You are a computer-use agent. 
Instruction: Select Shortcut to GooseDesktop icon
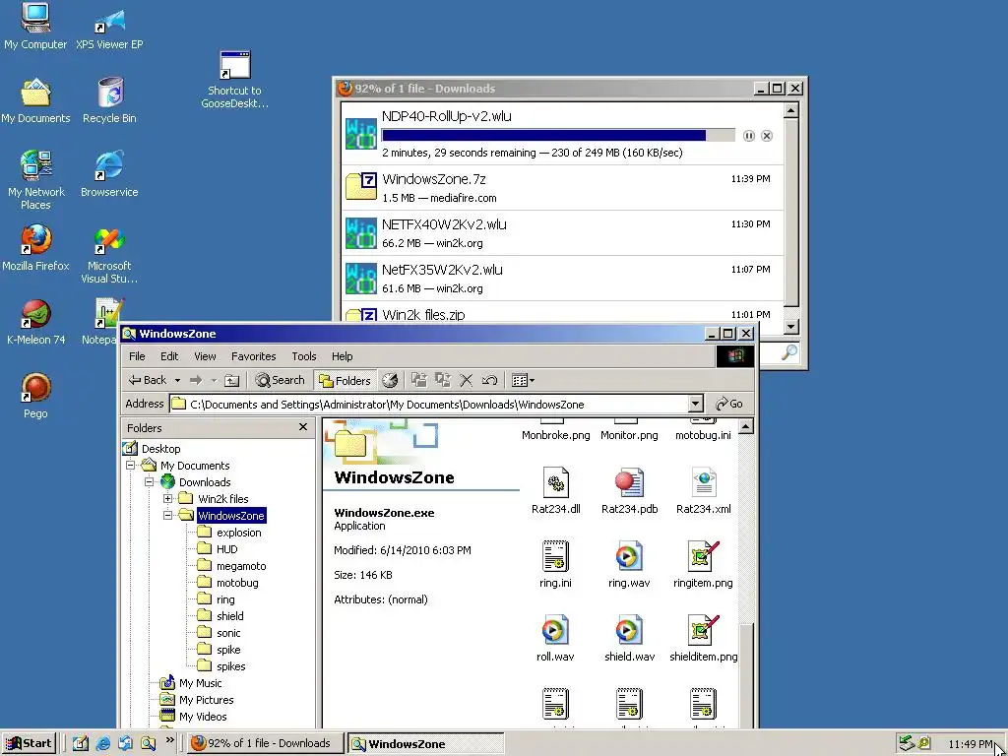(x=234, y=80)
